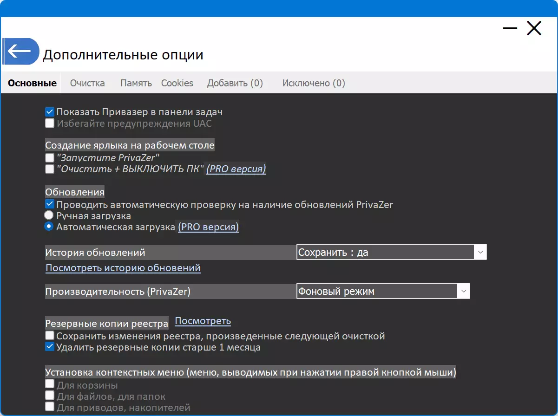Open the Исключено (0) tab
This screenshot has height=416, width=558.
coord(314,84)
